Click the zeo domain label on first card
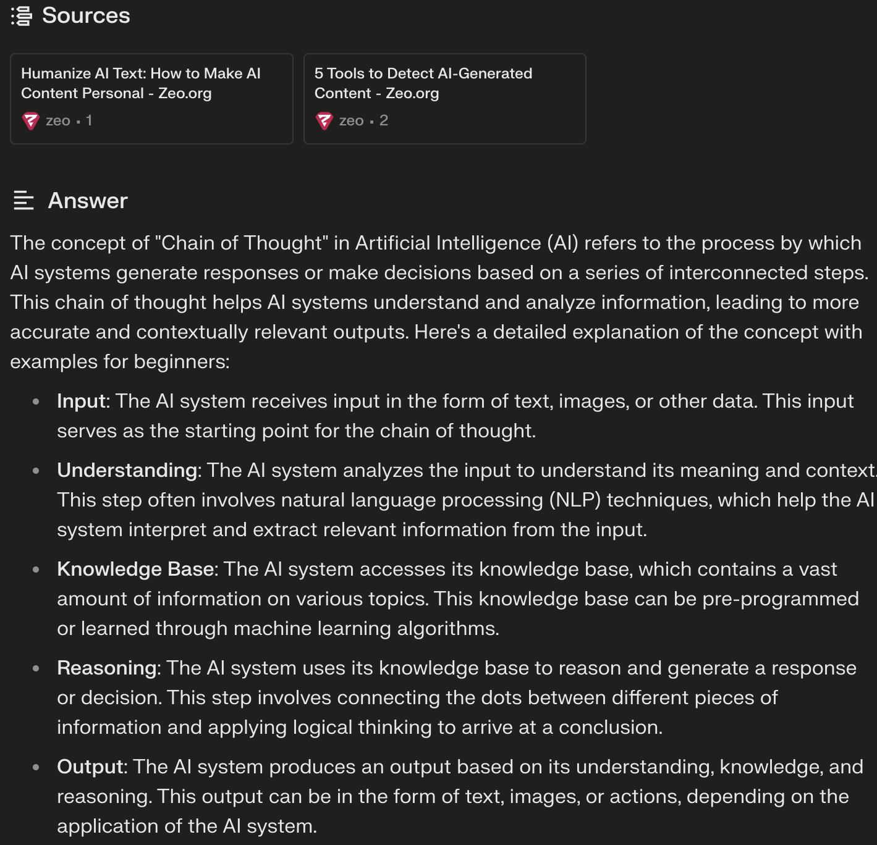This screenshot has height=845, width=877. [x=58, y=120]
